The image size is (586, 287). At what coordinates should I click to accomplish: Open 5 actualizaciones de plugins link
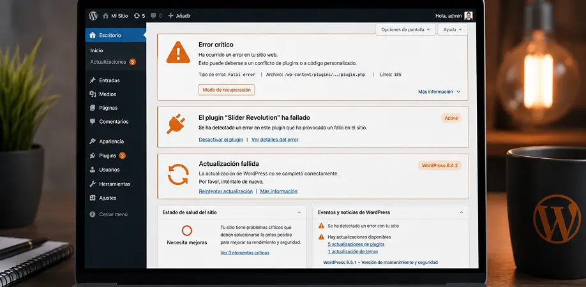point(356,244)
